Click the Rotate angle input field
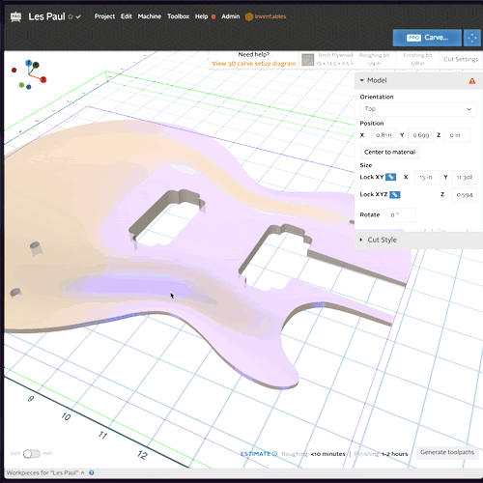 401,214
